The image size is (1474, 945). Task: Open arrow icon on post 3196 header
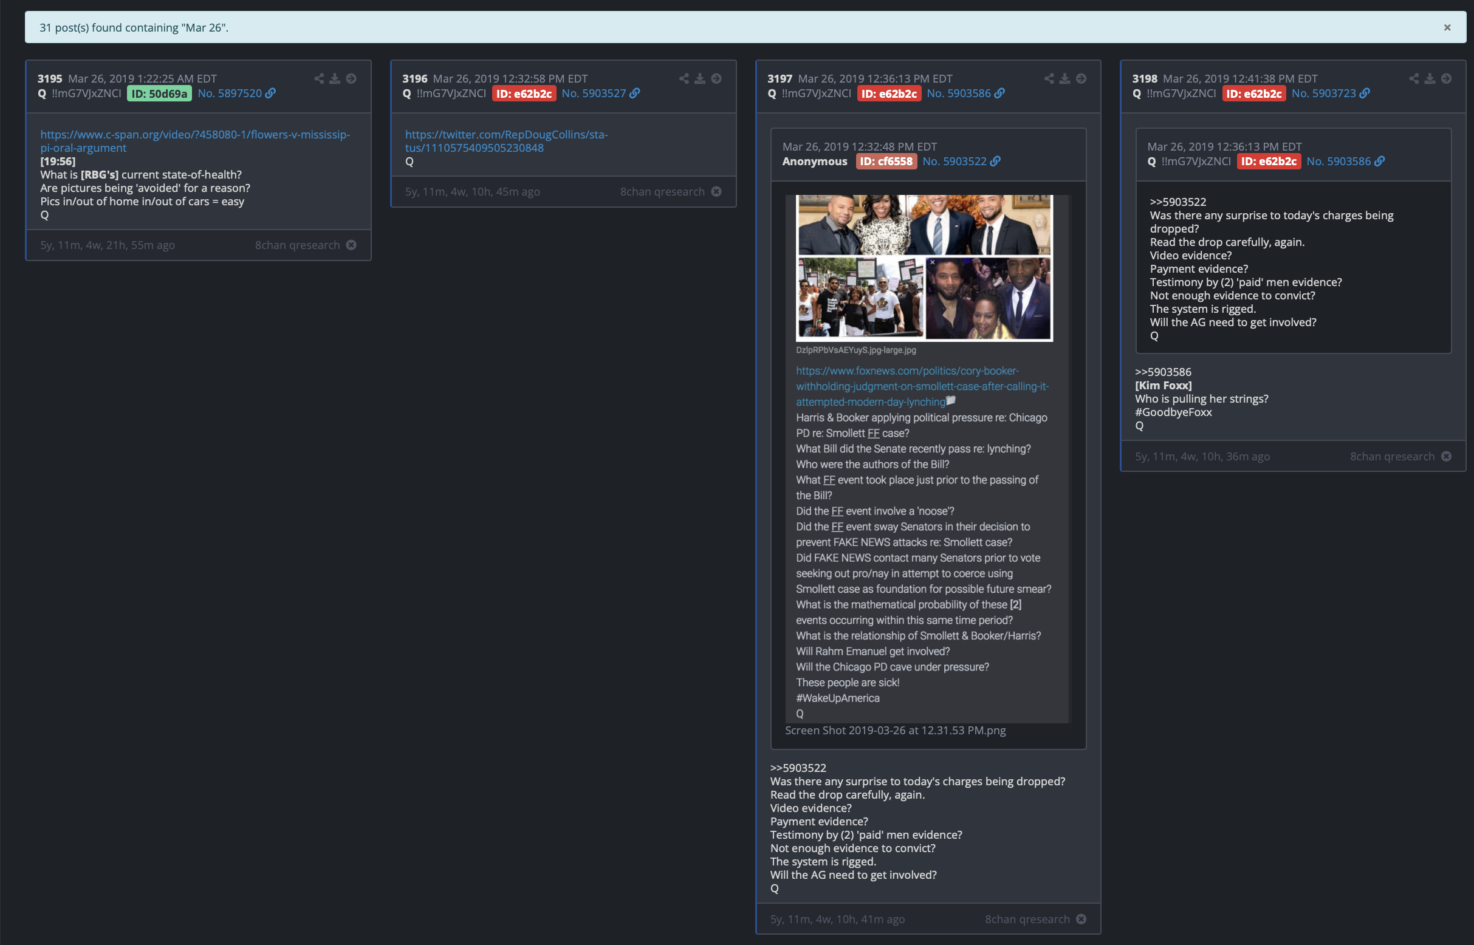click(x=716, y=78)
